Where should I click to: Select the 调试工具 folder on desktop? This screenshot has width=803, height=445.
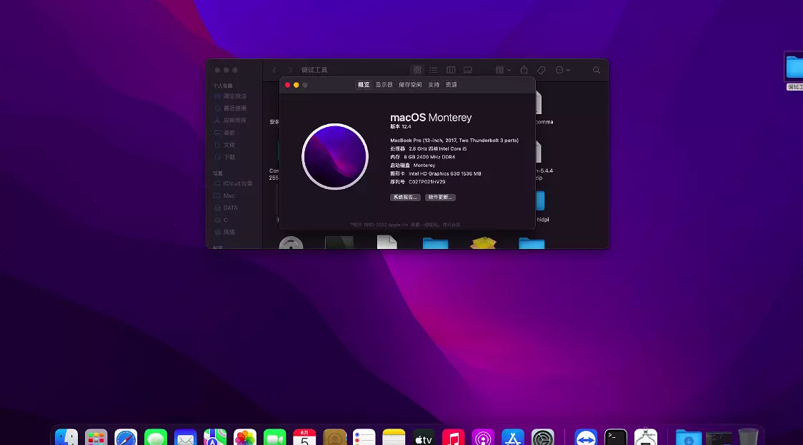(794, 70)
